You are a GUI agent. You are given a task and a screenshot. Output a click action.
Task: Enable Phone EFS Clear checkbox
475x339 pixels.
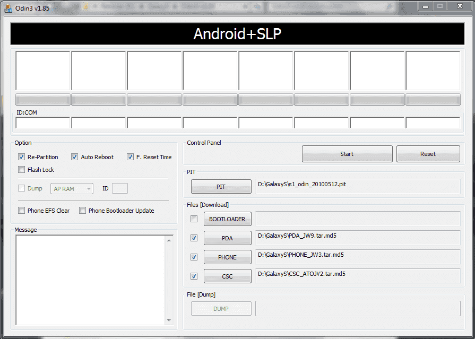pyautogui.click(x=21, y=211)
